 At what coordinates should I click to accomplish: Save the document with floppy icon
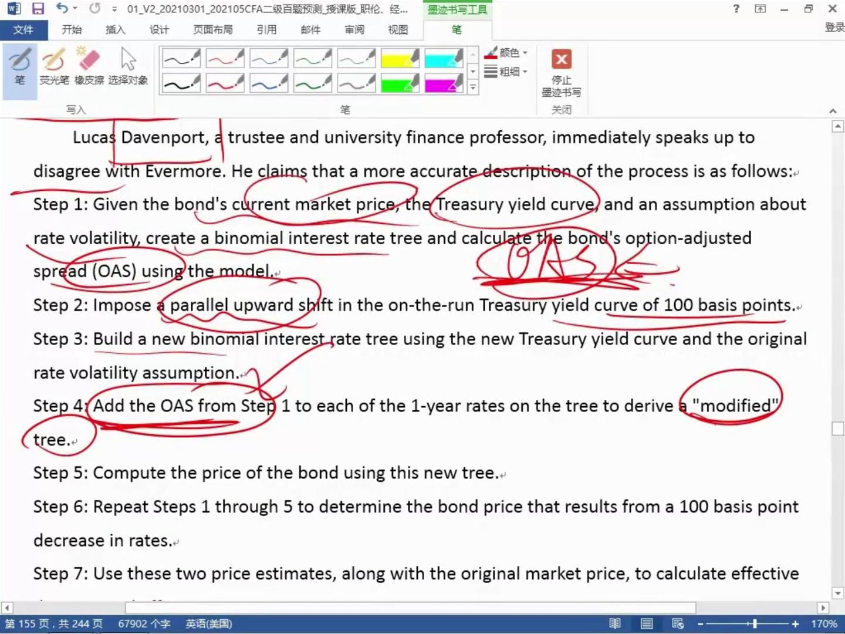[38, 9]
